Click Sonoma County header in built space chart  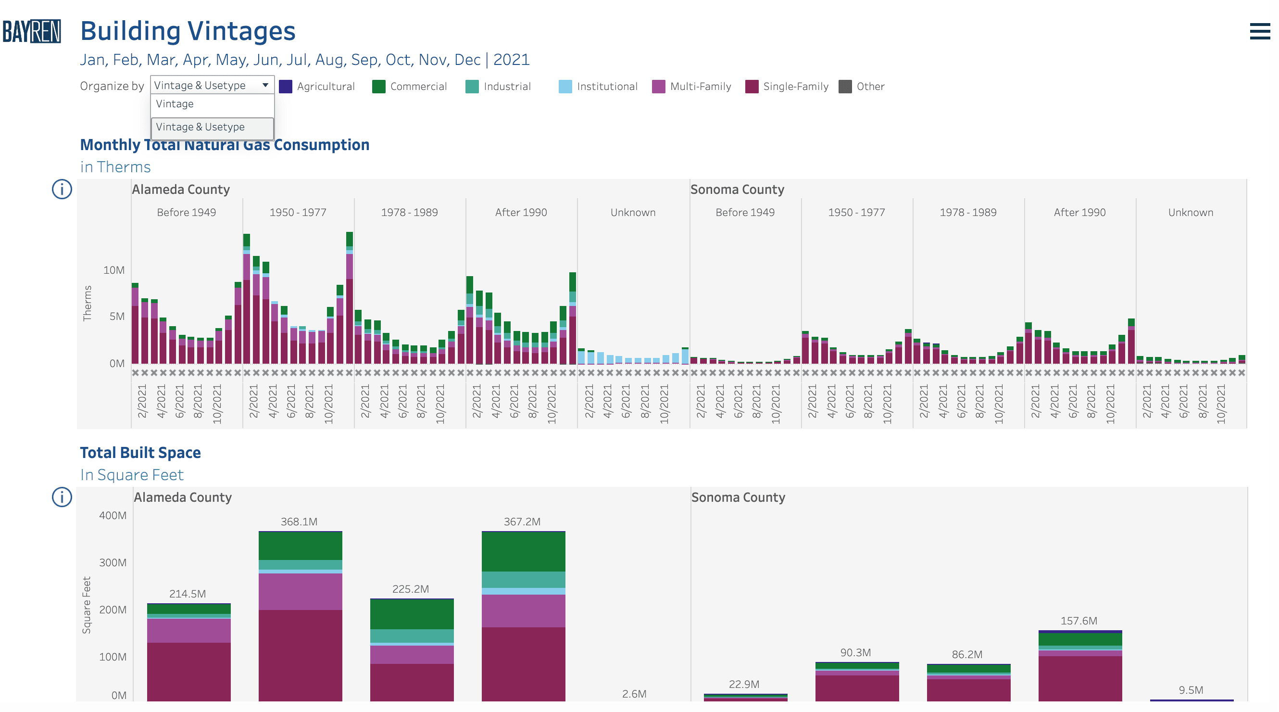[738, 497]
